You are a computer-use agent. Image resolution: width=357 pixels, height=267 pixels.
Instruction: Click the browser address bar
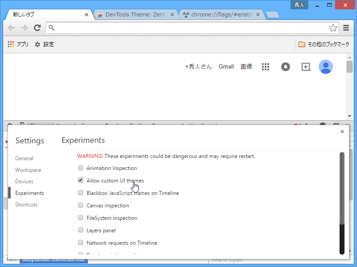tap(178, 28)
